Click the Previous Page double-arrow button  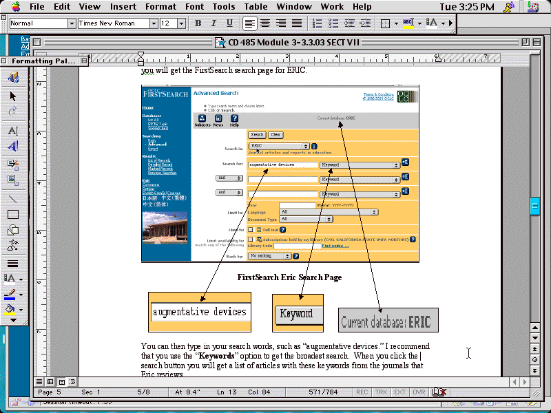[535, 349]
